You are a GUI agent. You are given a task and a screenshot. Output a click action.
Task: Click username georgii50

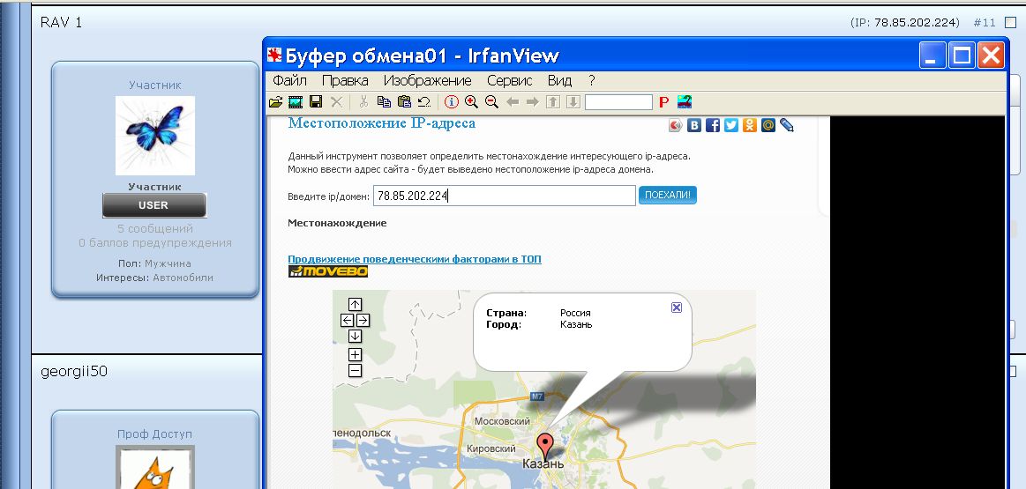(74, 372)
